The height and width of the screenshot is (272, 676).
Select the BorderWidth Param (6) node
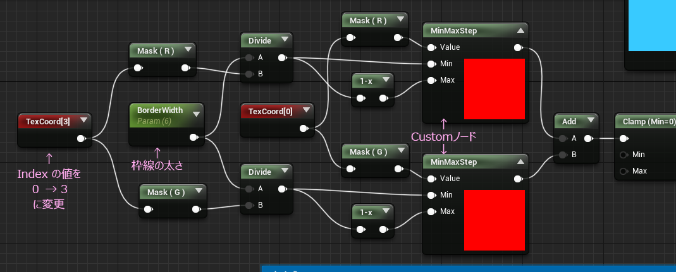click(x=166, y=124)
